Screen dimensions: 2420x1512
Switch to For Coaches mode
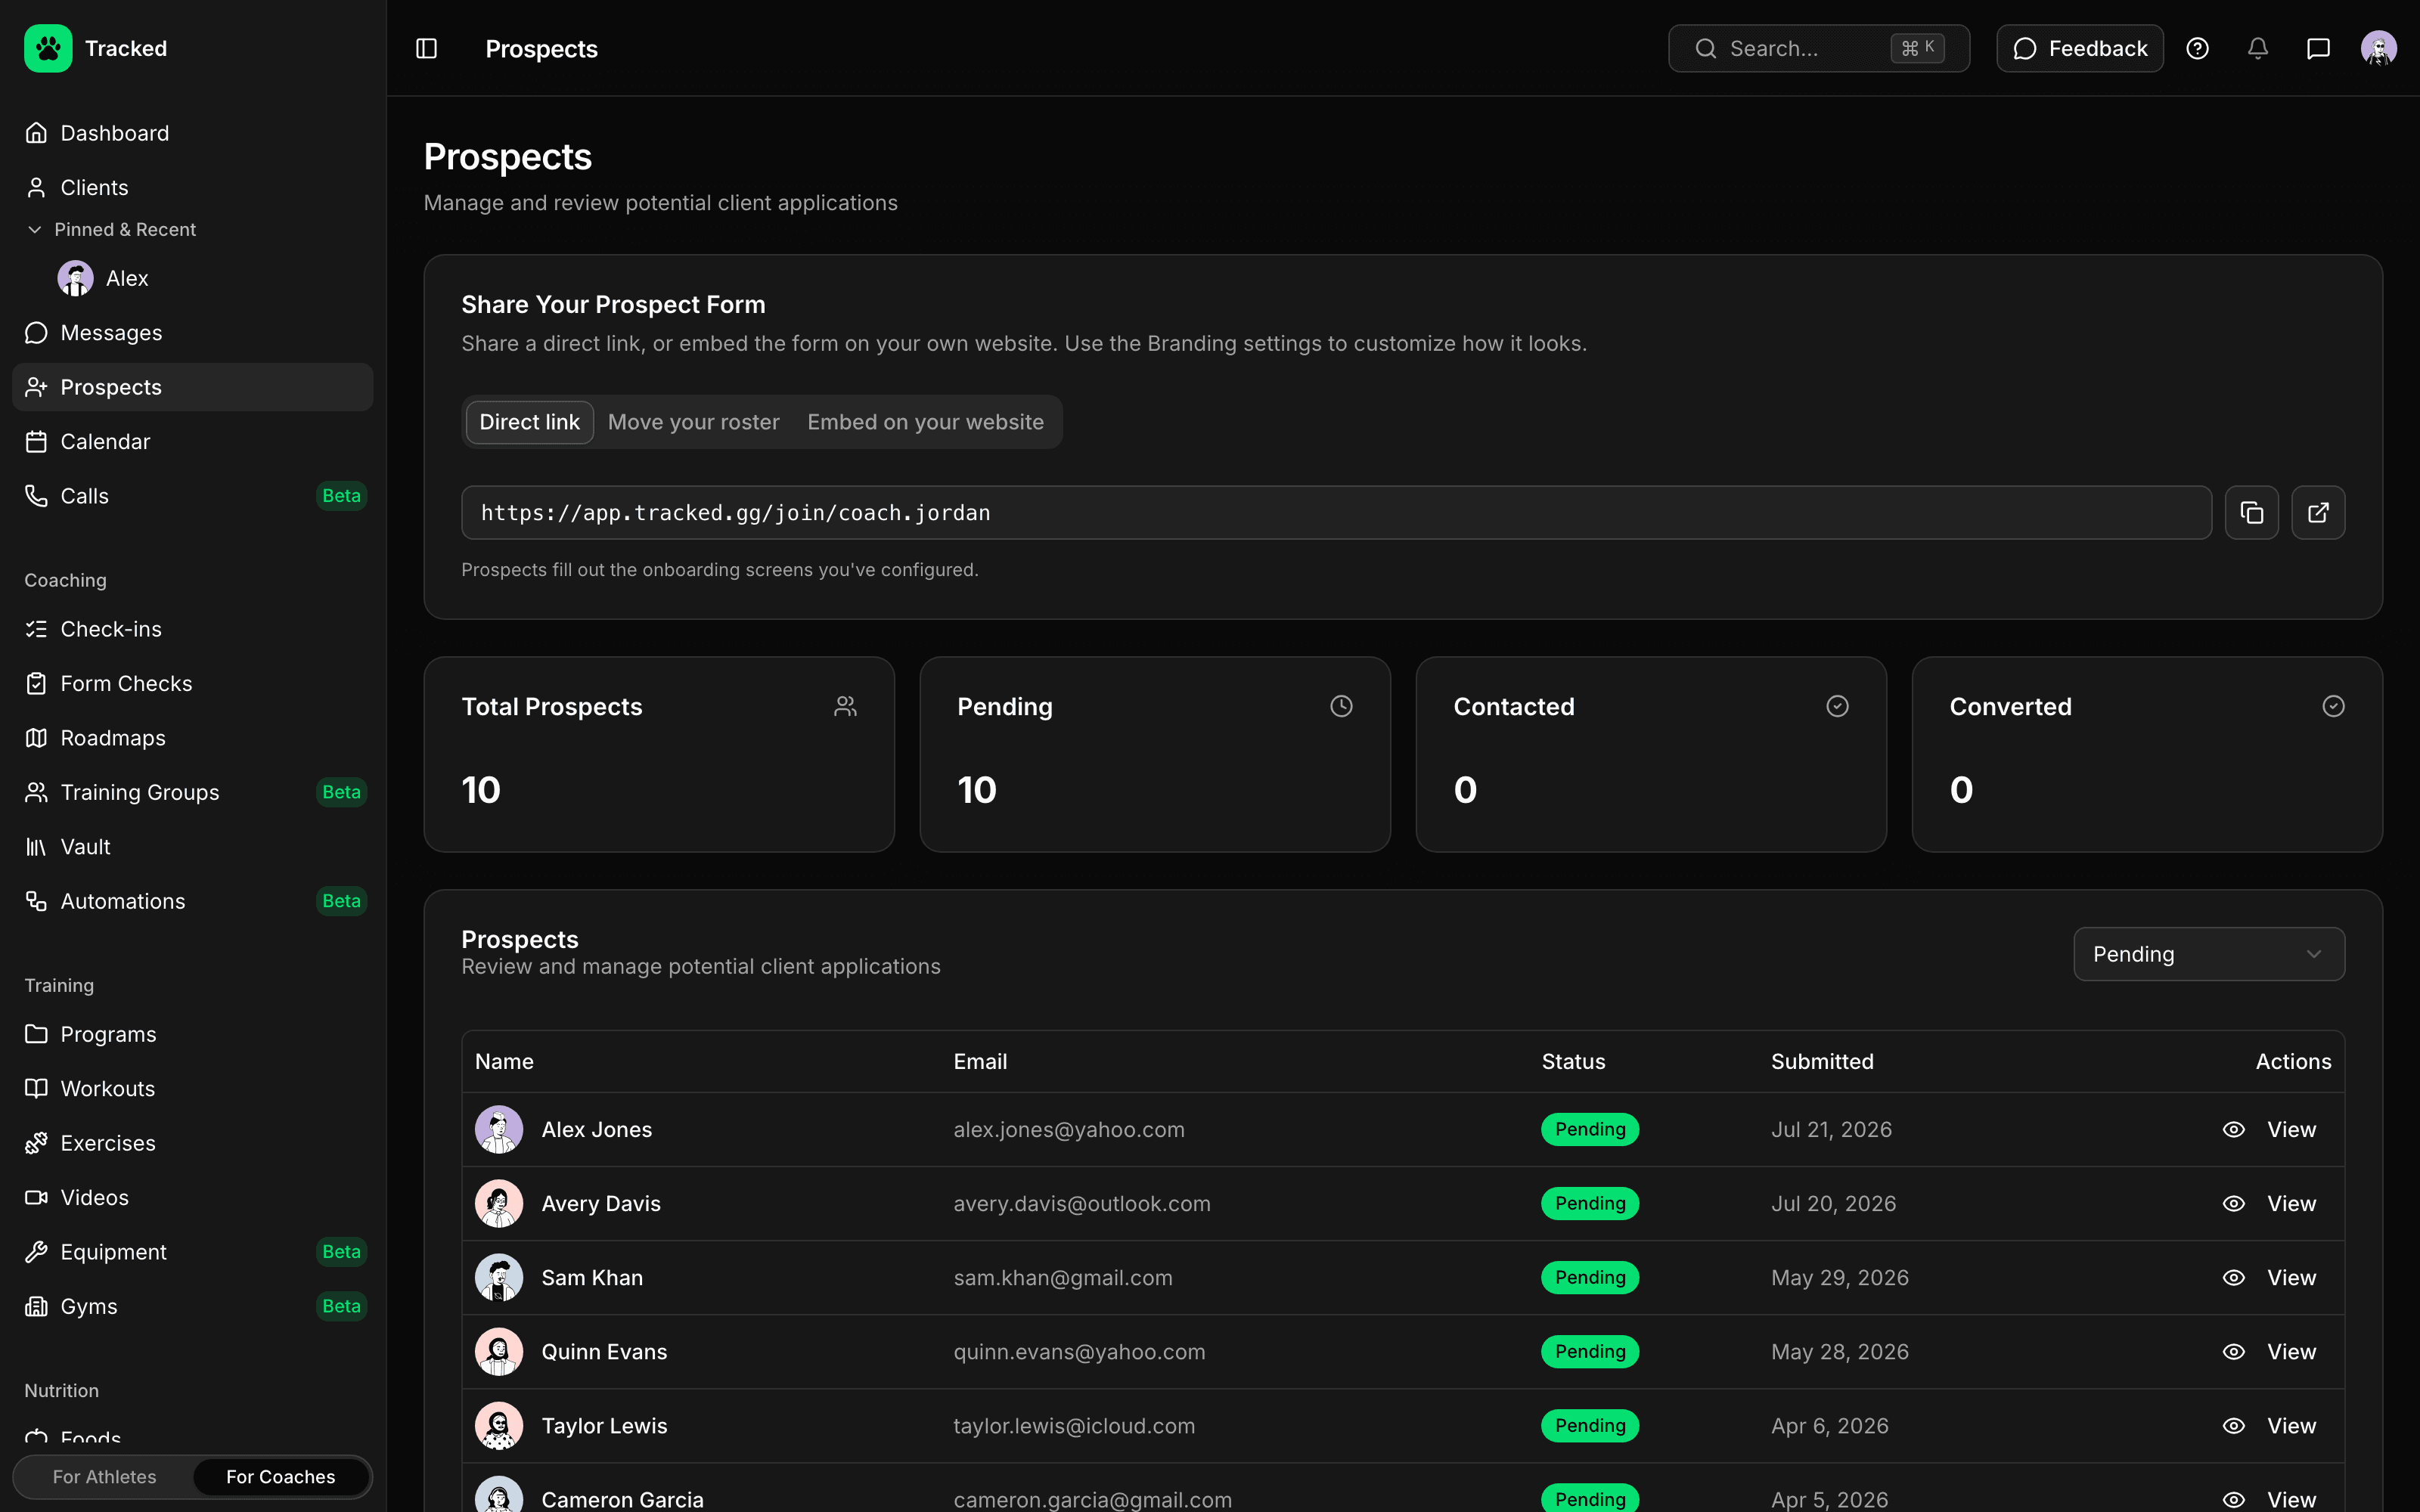tap(281, 1477)
